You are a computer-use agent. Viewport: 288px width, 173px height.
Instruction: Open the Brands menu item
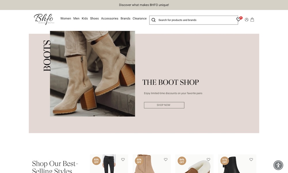tap(126, 18)
